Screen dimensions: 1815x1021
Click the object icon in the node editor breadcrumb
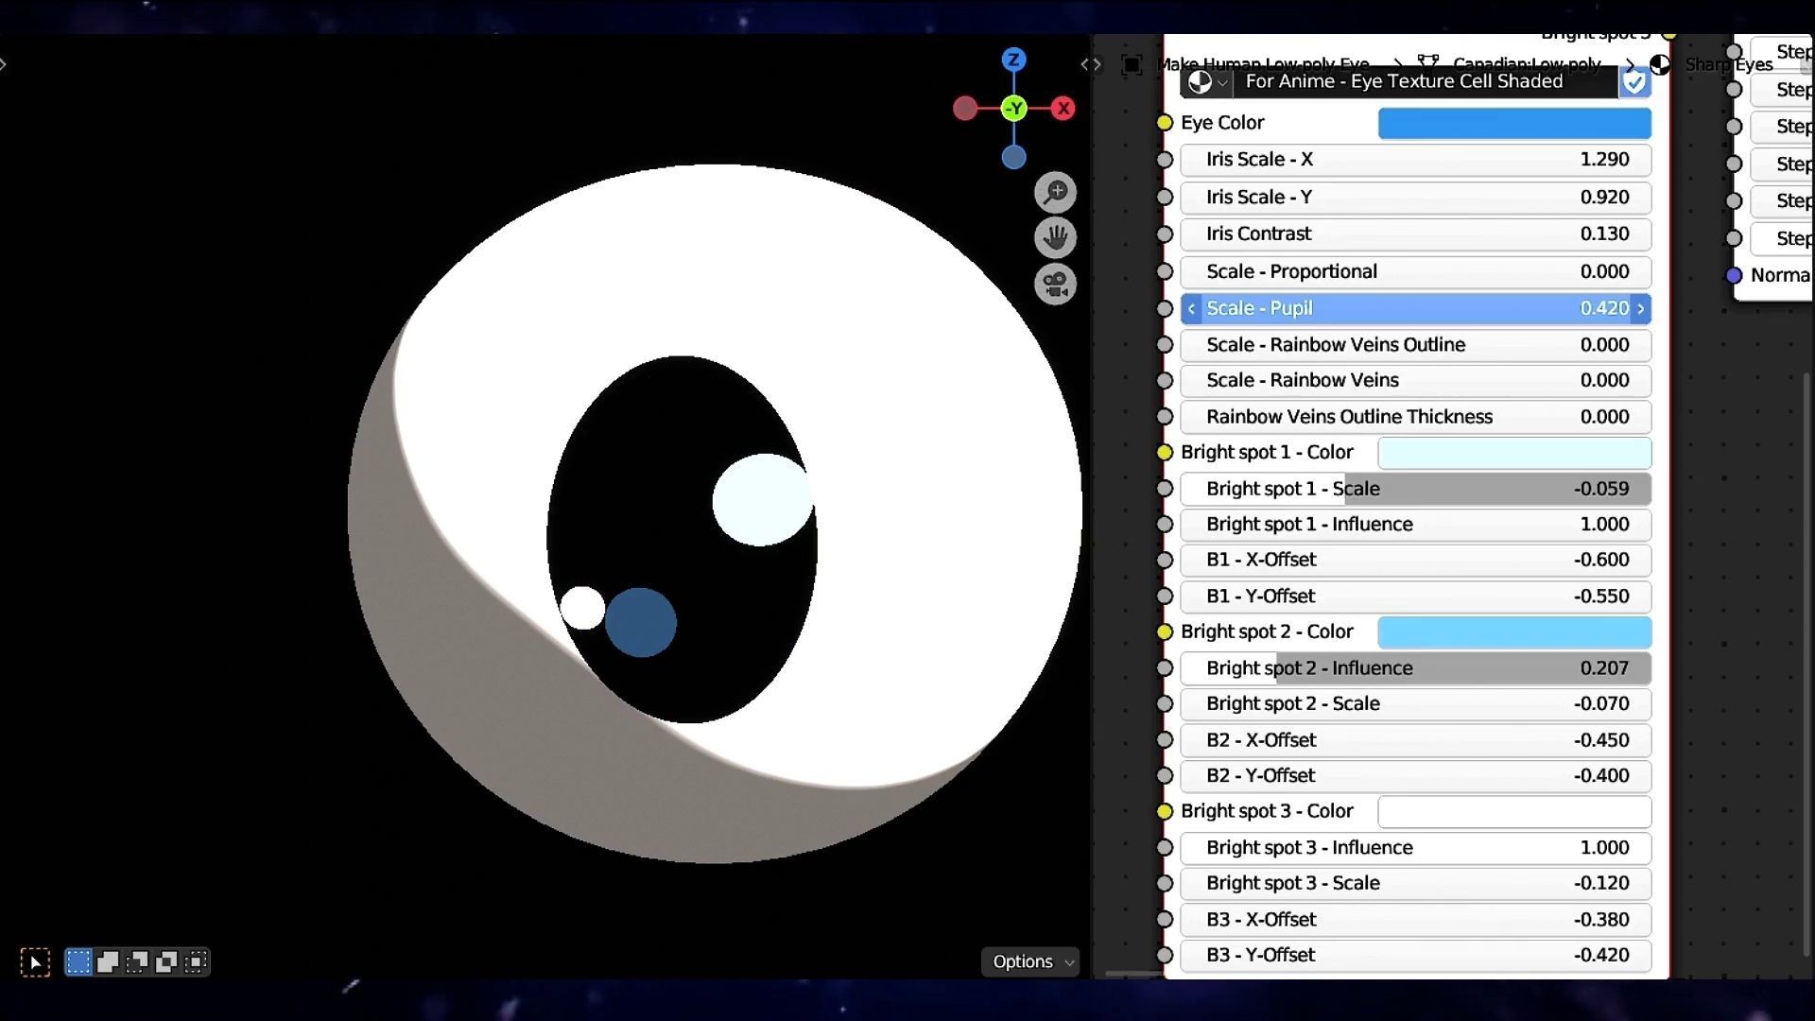[1131, 64]
